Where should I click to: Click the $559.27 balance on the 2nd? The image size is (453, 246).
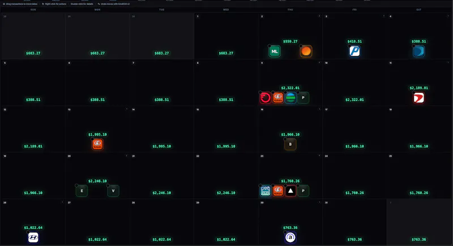[x=290, y=41]
